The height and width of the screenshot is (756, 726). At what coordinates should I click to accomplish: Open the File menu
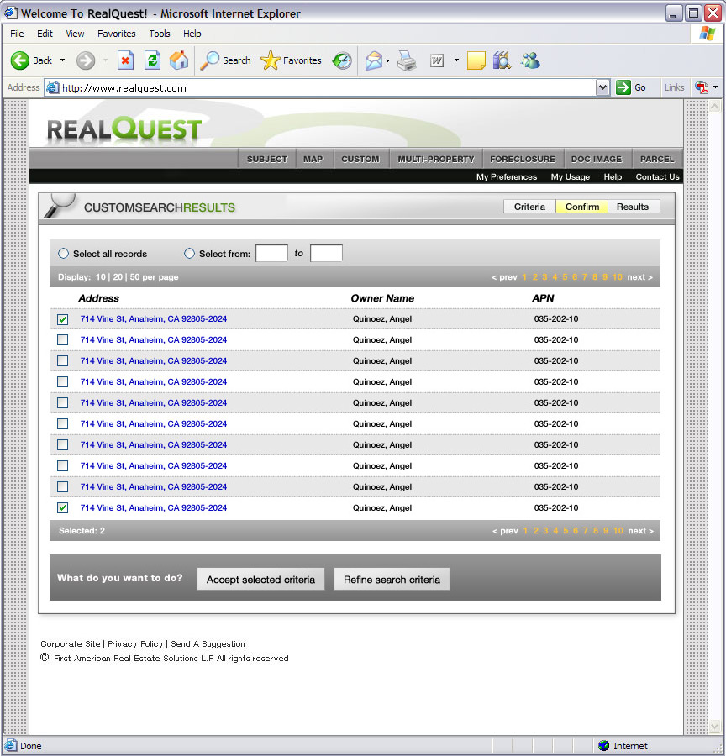[x=17, y=34]
